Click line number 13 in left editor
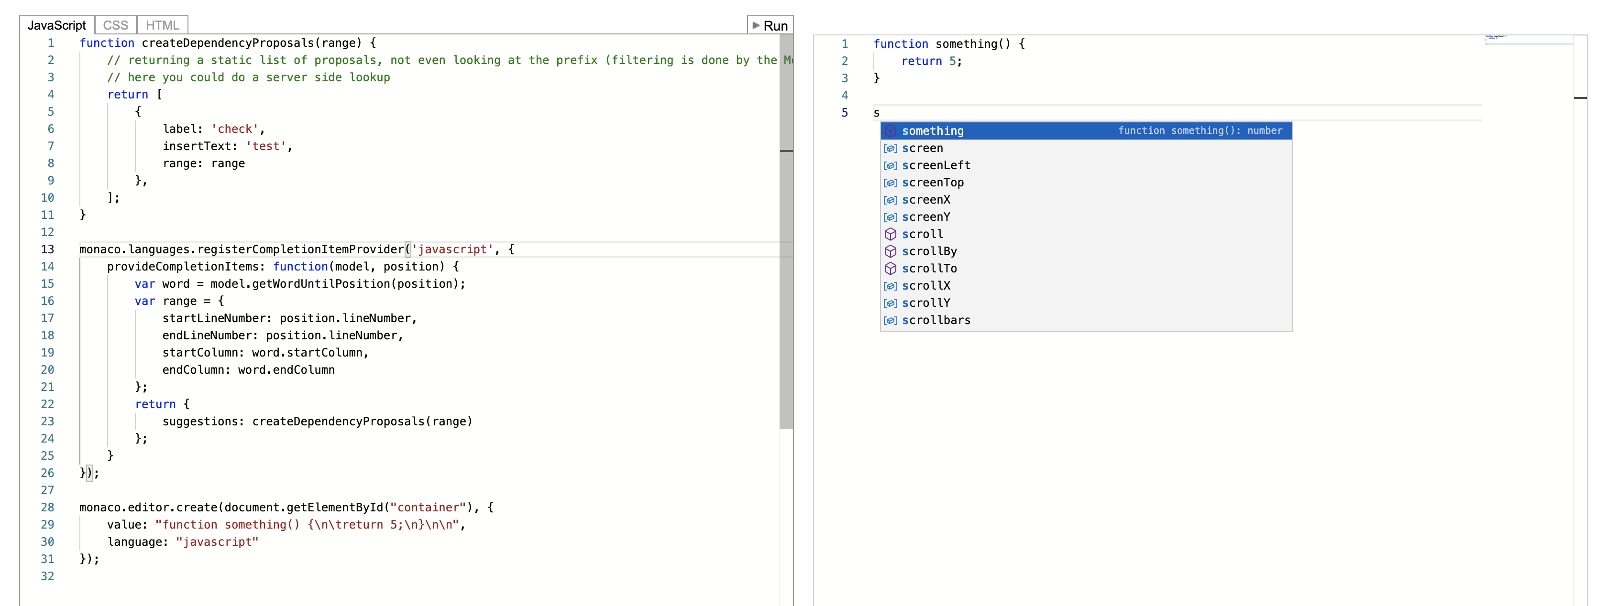The width and height of the screenshot is (1607, 606). click(47, 249)
